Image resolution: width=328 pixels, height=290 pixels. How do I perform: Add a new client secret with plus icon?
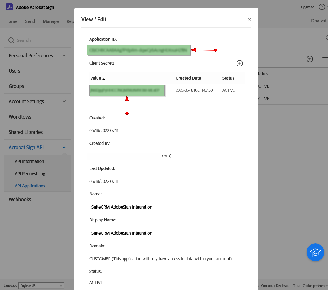[x=240, y=63]
